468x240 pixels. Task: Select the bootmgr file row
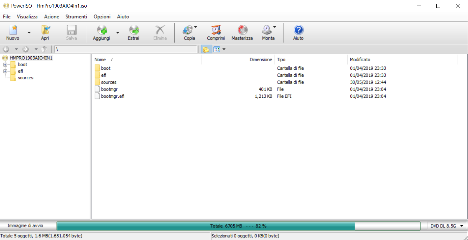point(109,89)
